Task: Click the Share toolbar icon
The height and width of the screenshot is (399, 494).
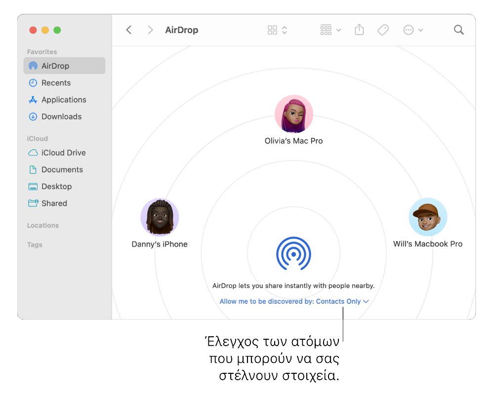Action: tap(359, 30)
